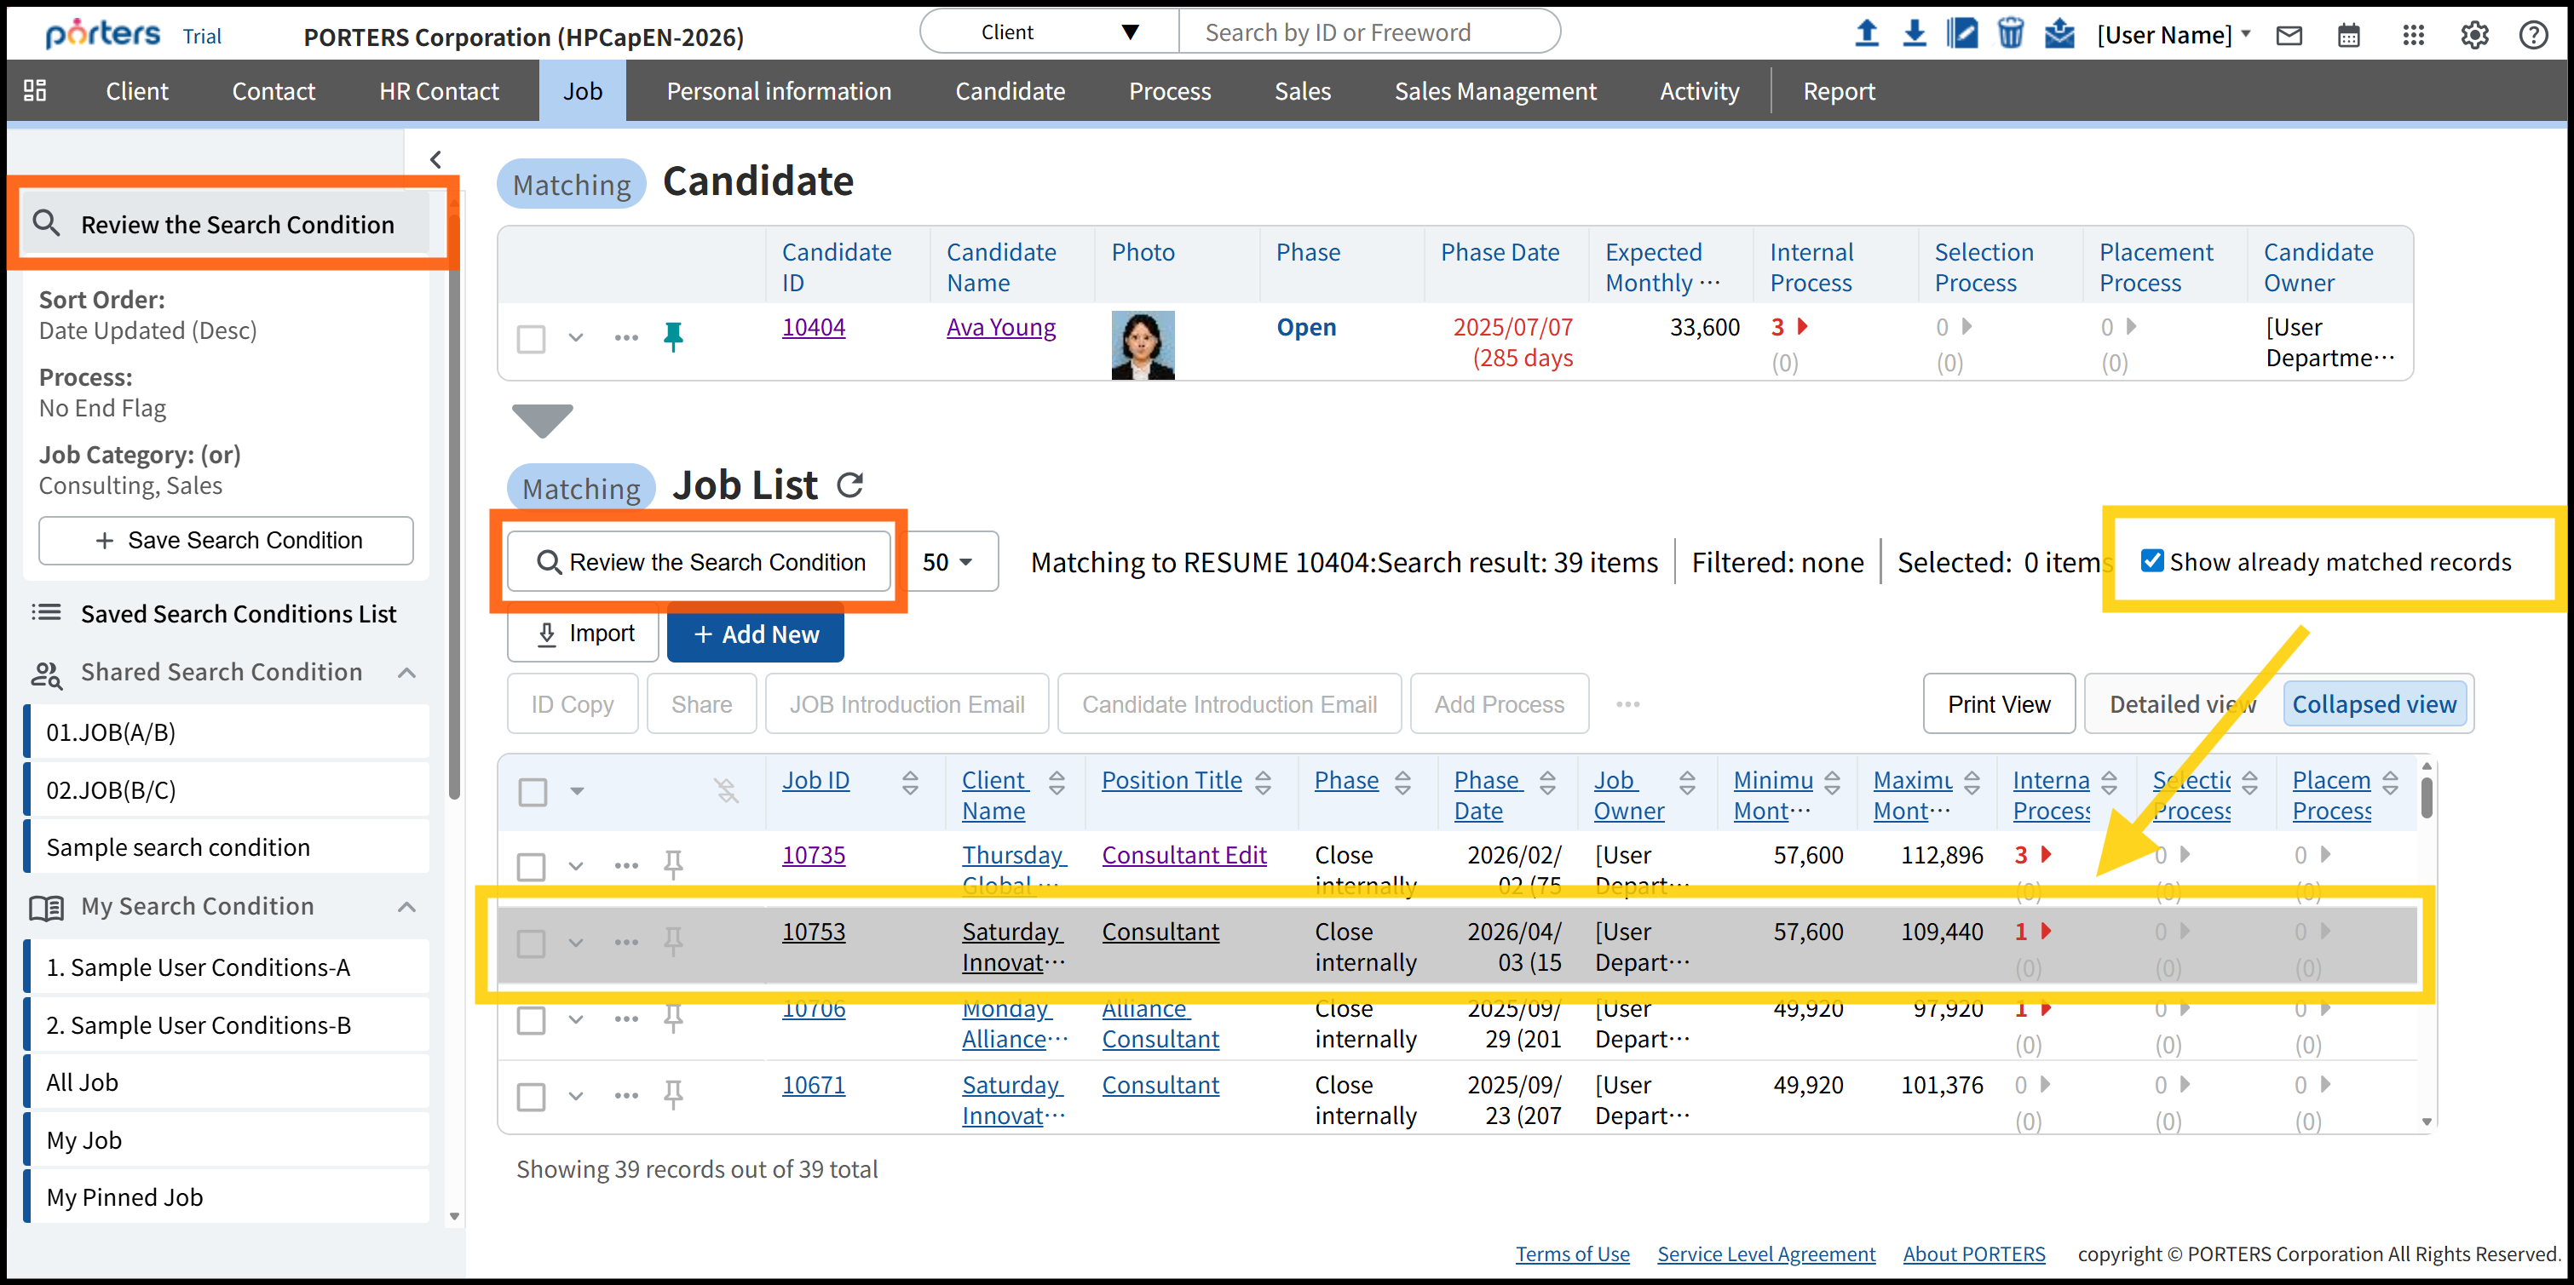This screenshot has width=2574, height=1285.
Task: Click the upload arrow icon in header
Action: pos(1866,34)
